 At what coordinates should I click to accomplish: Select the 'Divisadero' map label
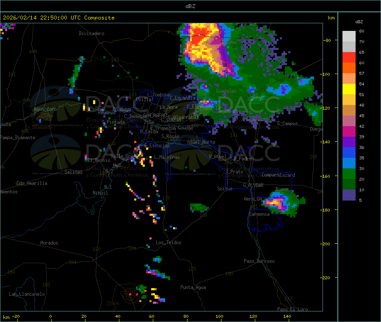point(91,33)
